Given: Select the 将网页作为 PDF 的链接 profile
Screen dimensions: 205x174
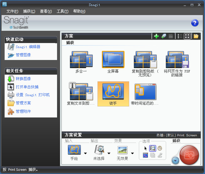Looking at the screenshot, I should coord(177,64).
